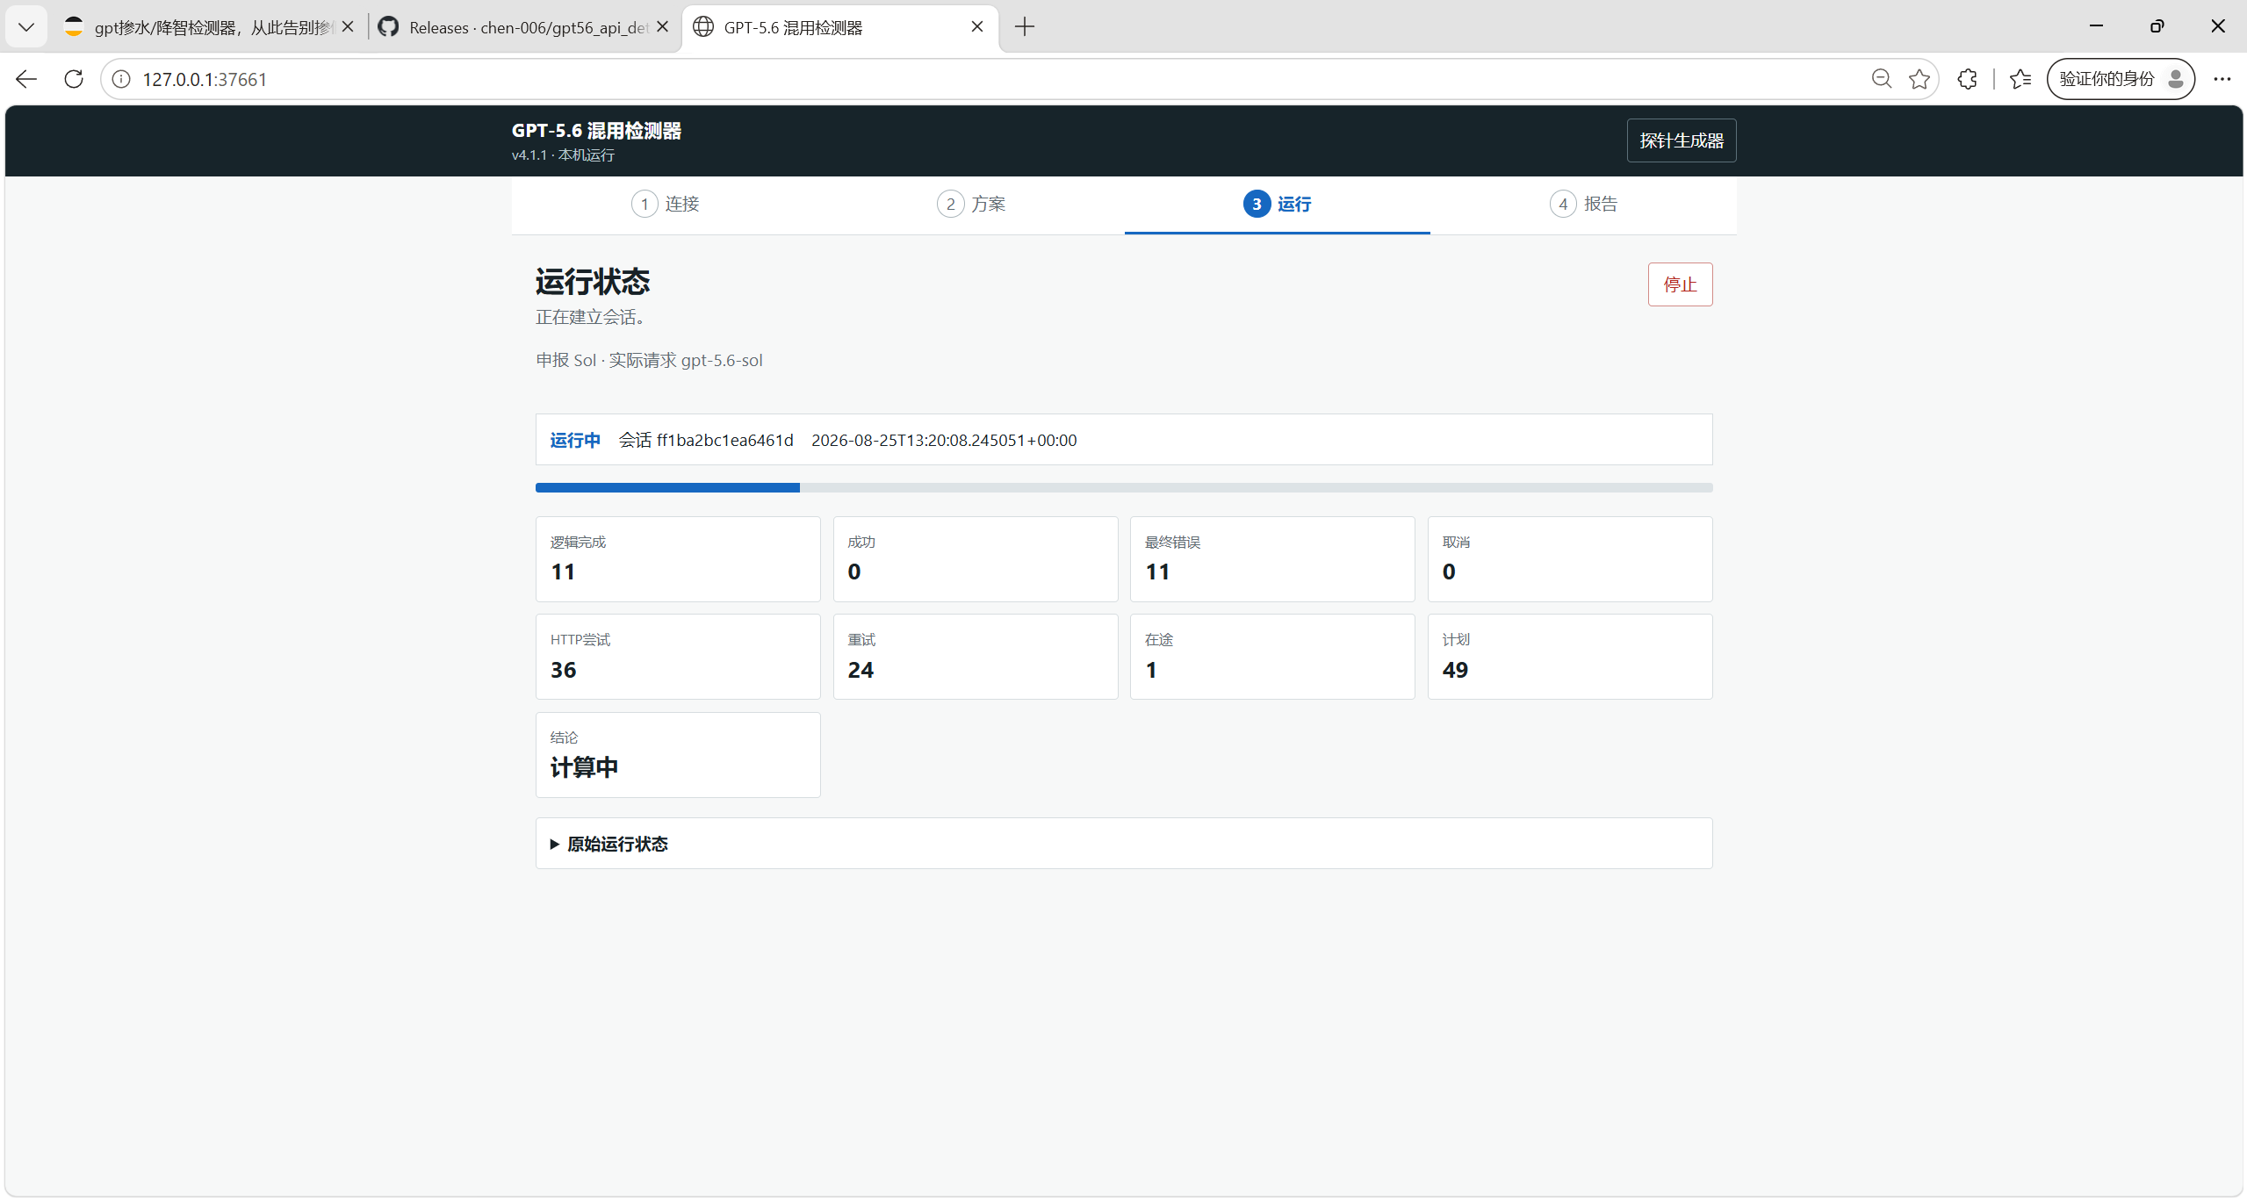The height and width of the screenshot is (1201, 2247).
Task: Open the tab search dropdown arrow
Action: (x=26, y=27)
